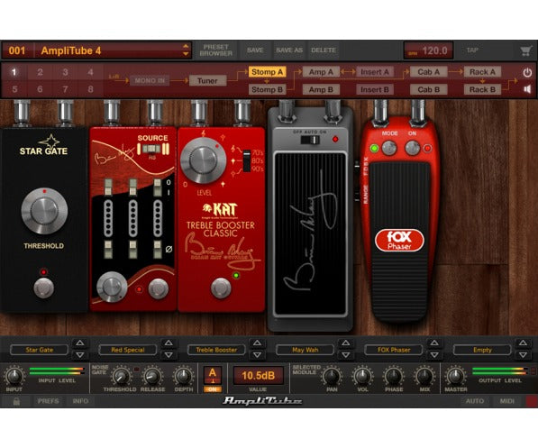Click the BPM 120.0 tempo field
Image resolution: width=538 pixels, height=448 pixels.
429,50
